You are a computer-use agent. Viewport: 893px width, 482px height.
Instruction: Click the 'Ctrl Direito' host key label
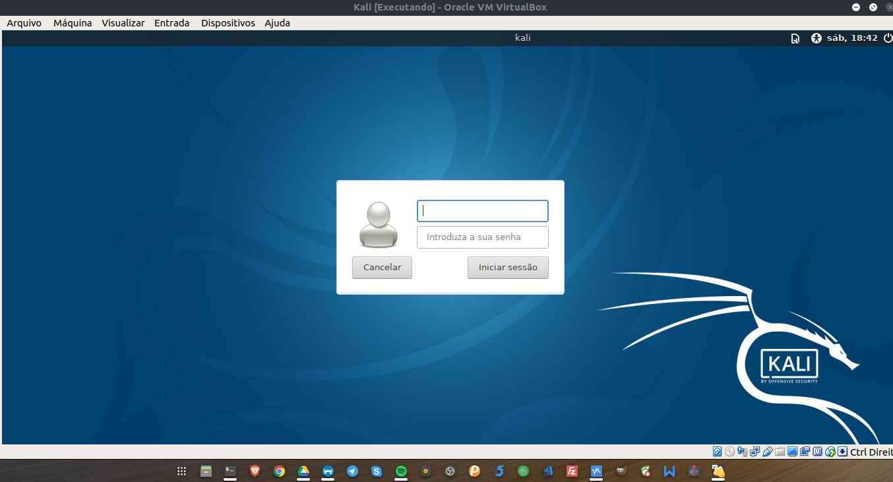871,452
